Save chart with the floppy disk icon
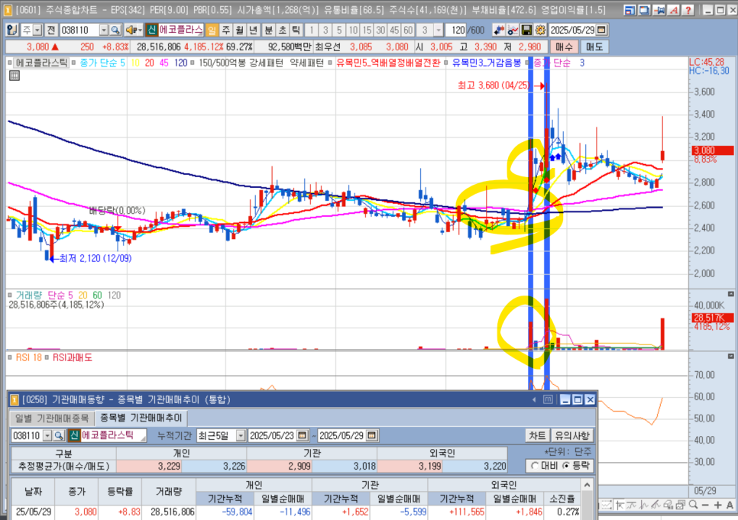 [526, 30]
